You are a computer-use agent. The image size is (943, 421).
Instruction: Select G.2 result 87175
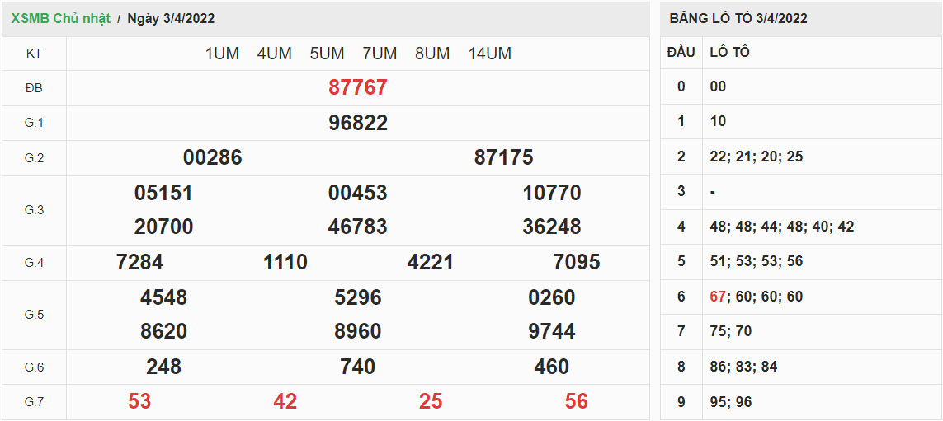(503, 157)
